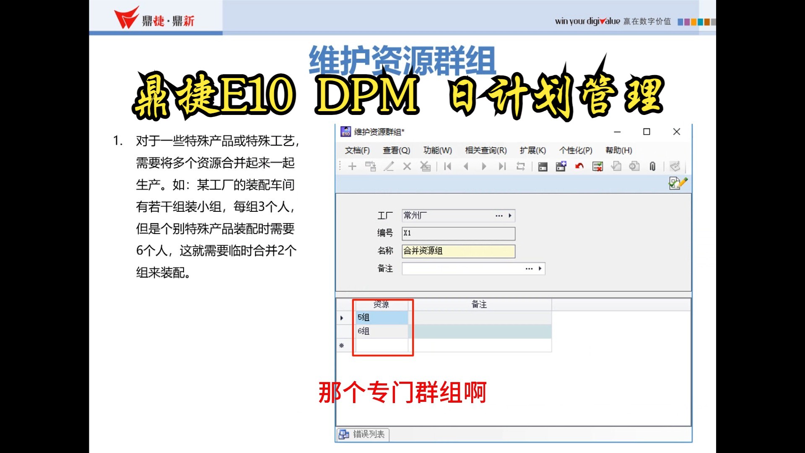
Task: Go to next record arrow
Action: pos(484,167)
